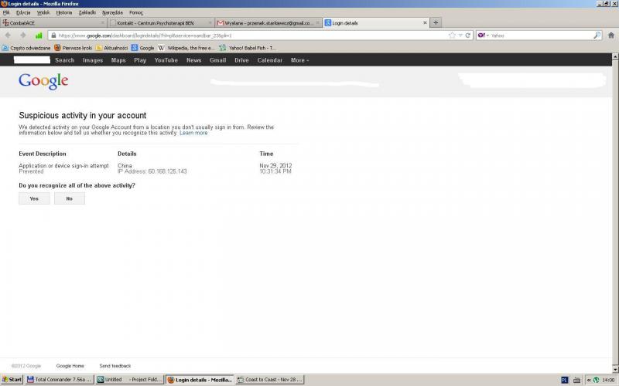
Task: Open the Narzędzia menu
Action: [x=112, y=12]
